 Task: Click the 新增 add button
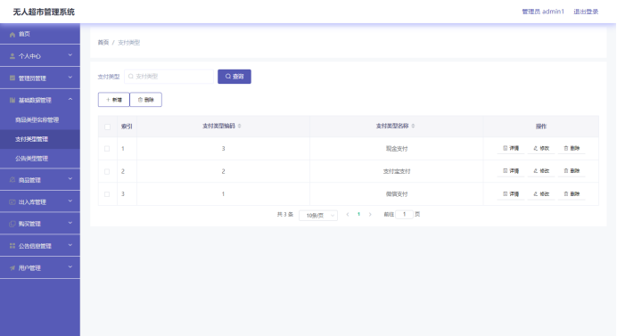[114, 100]
